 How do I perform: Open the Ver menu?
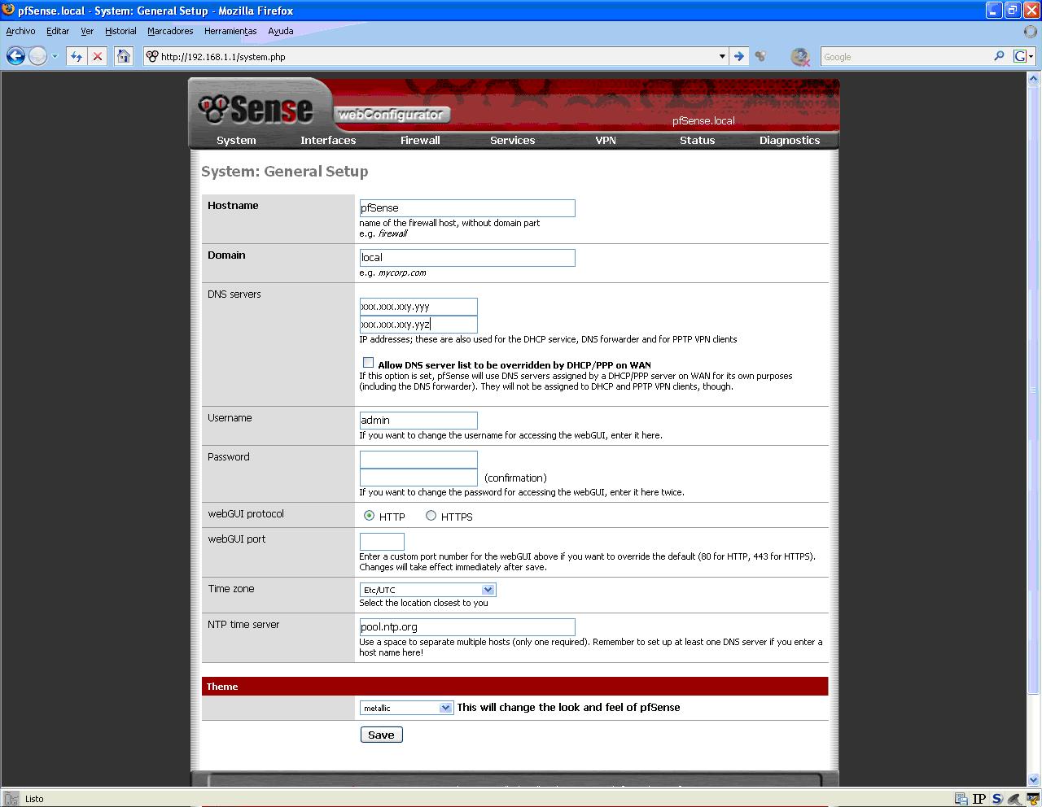point(87,31)
